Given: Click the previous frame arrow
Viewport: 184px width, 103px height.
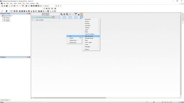Looking at the screenshot, I should pyautogui.click(x=58, y=6).
